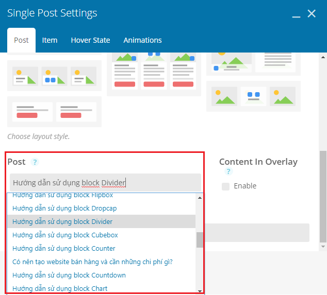Click the Content In Overlay help icon
This screenshot has width=327, height=295.
(x=228, y=171)
